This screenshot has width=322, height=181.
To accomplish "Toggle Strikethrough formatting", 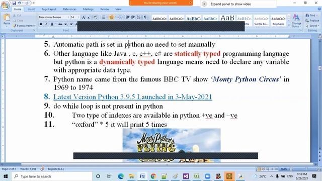I will click(x=60, y=24).
